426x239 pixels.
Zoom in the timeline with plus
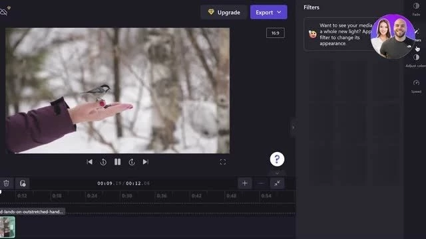coord(244,183)
